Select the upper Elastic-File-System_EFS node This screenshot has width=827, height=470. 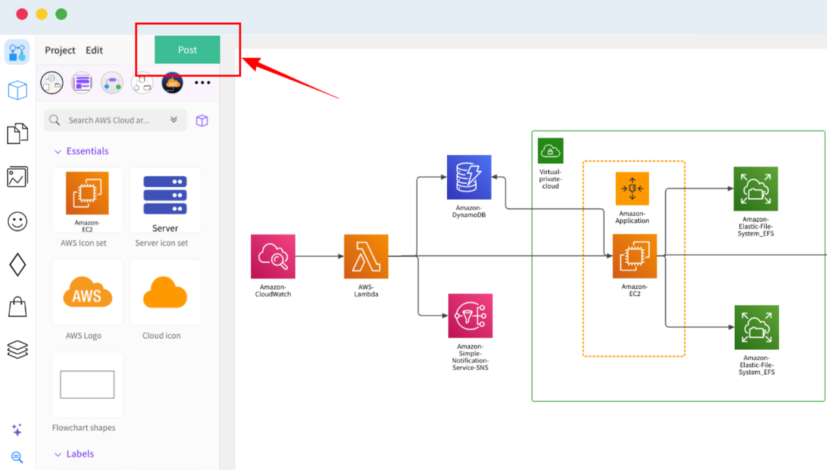(756, 189)
